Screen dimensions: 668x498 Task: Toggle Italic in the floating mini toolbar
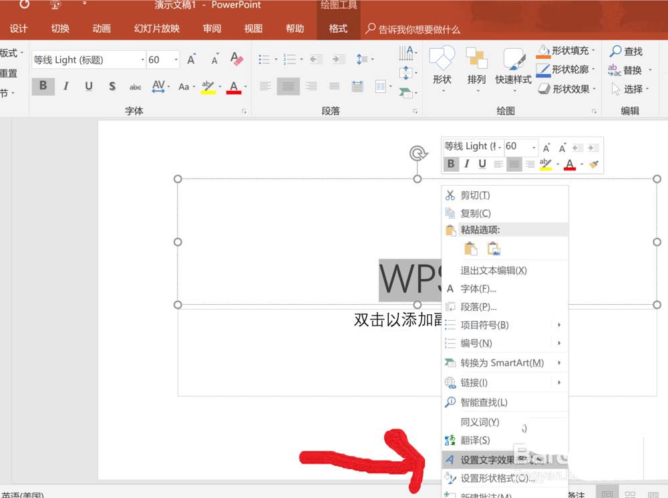(x=466, y=164)
